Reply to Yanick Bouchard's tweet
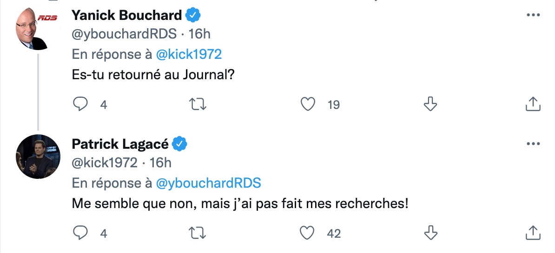The width and height of the screenshot is (555, 253). point(80,104)
